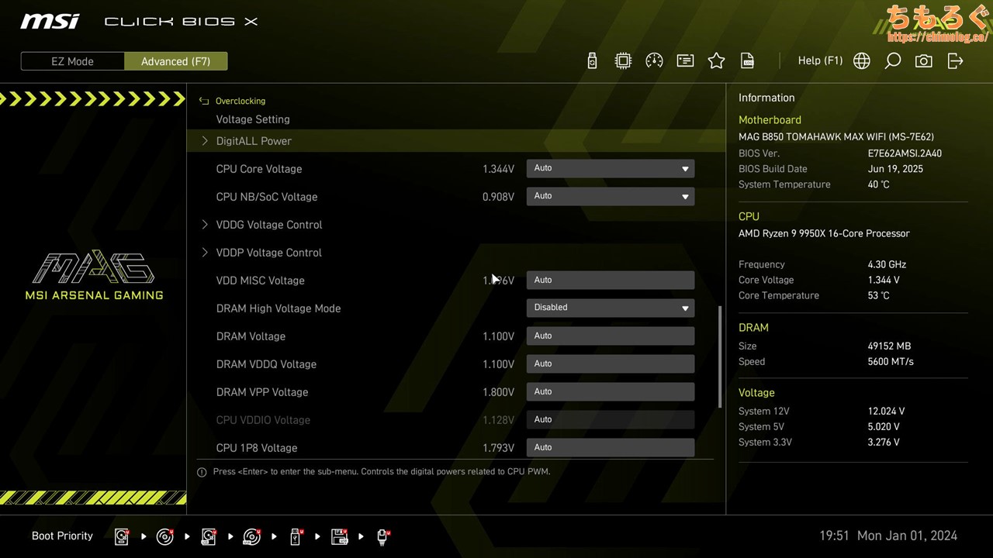Click the DRAM Voltage input field
The height and width of the screenshot is (558, 993).
point(610,336)
